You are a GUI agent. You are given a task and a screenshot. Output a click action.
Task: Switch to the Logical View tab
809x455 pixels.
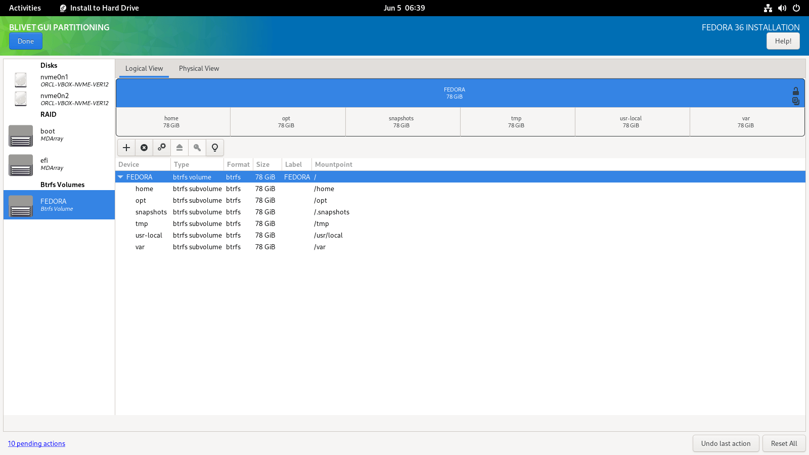click(144, 68)
